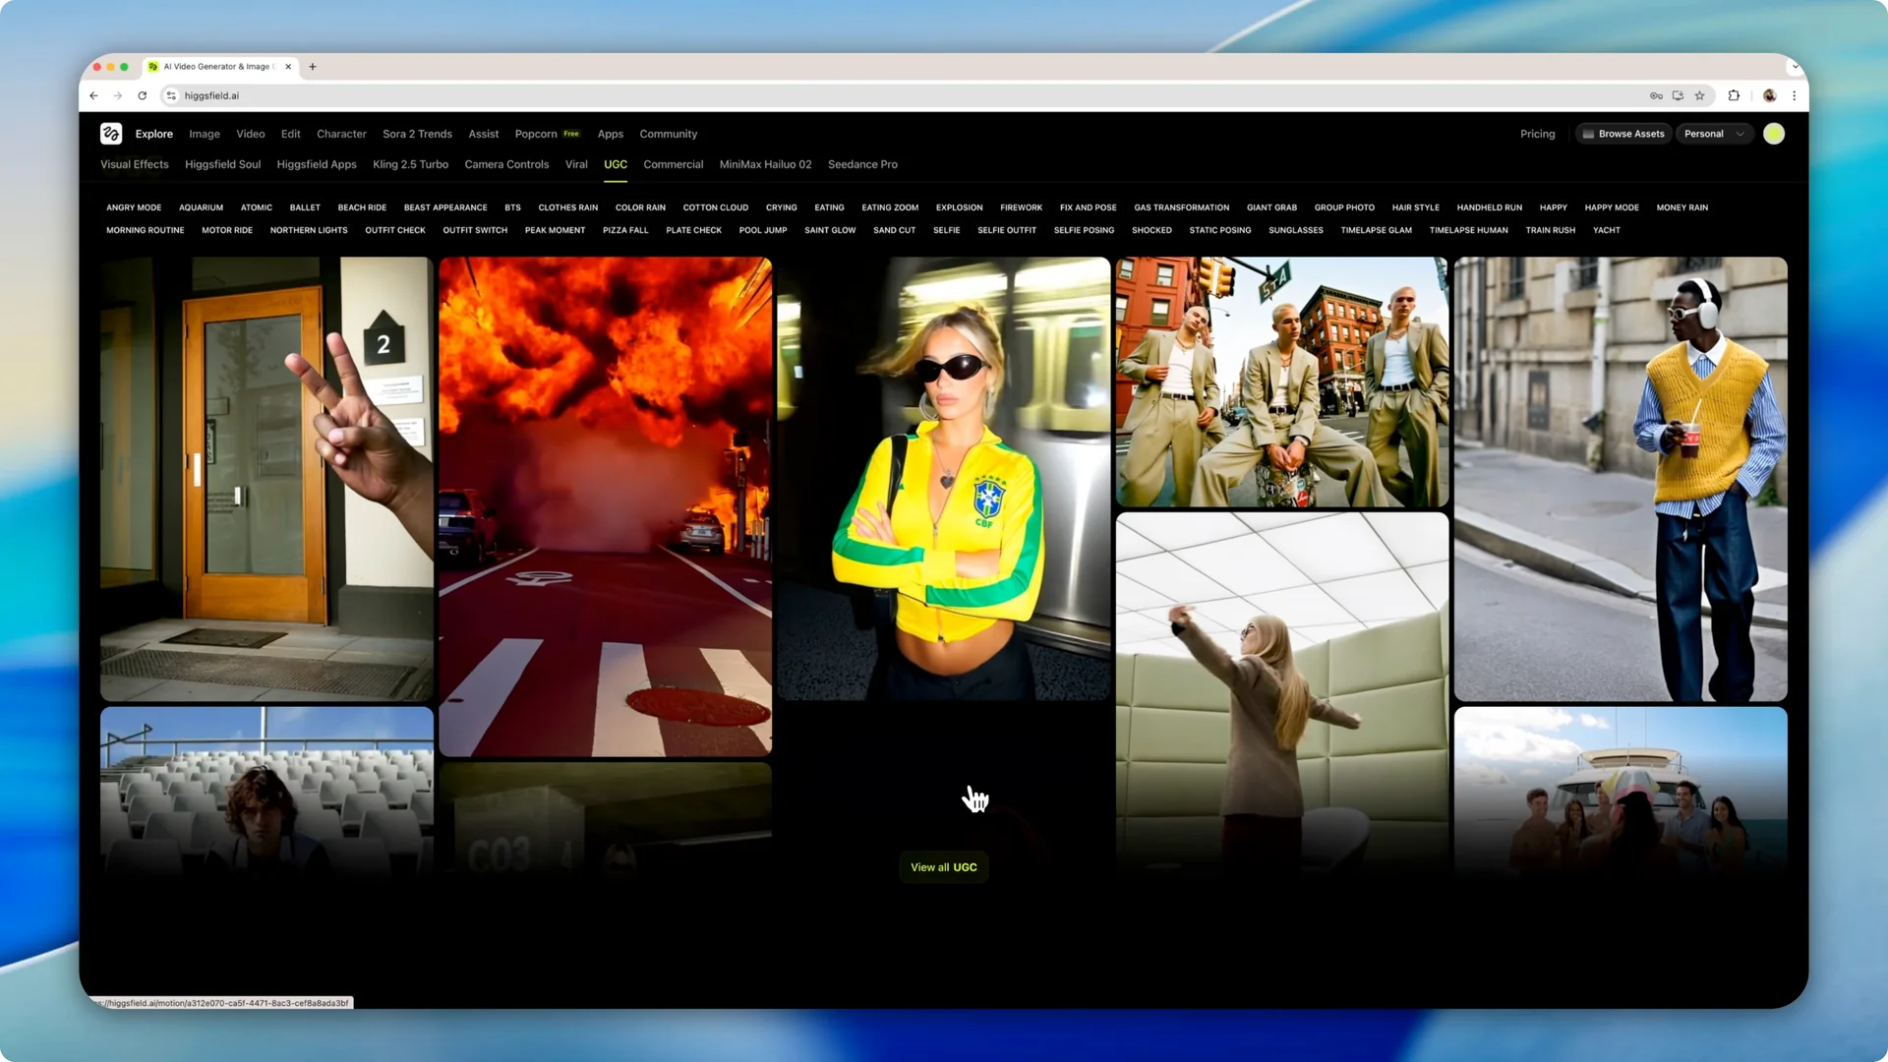Open the browser extensions puzzle icon

[1734, 95]
